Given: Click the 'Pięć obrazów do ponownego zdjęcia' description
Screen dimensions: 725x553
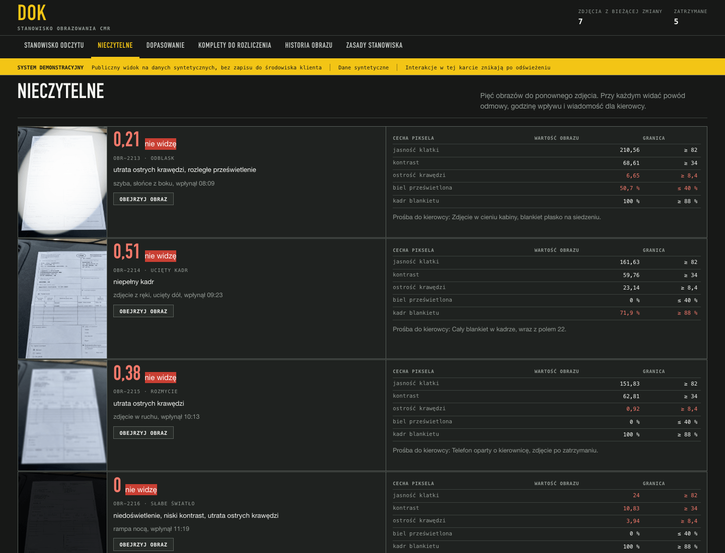Looking at the screenshot, I should point(583,101).
